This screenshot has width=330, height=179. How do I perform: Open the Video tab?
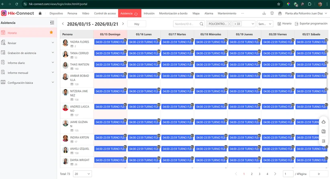pos(86,13)
